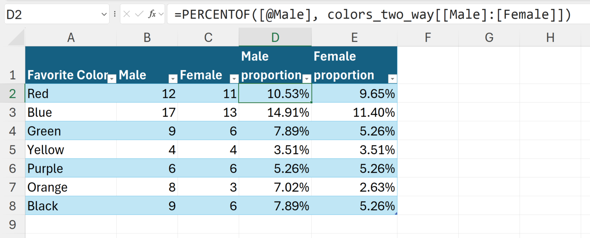Select the cell containing Orange
This screenshot has width=590, height=238.
click(71, 187)
